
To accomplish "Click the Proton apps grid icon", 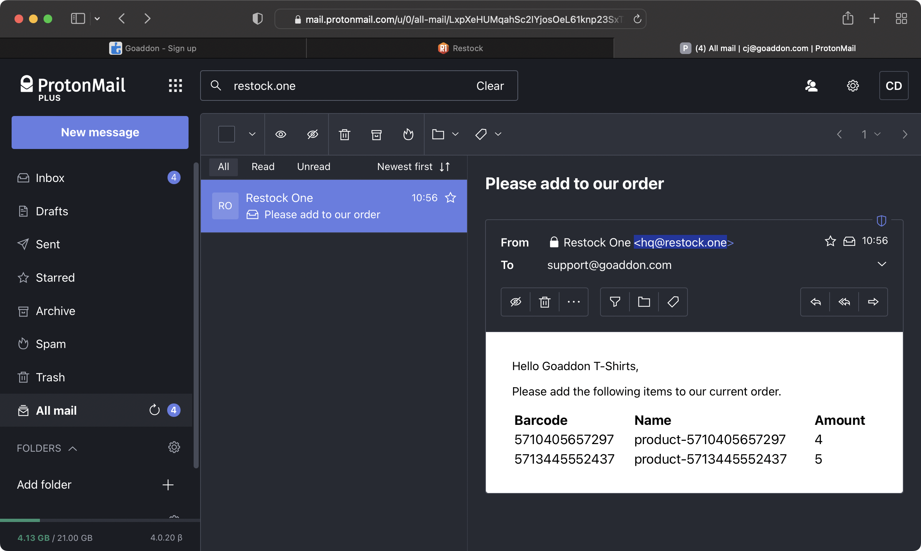I will 175,86.
